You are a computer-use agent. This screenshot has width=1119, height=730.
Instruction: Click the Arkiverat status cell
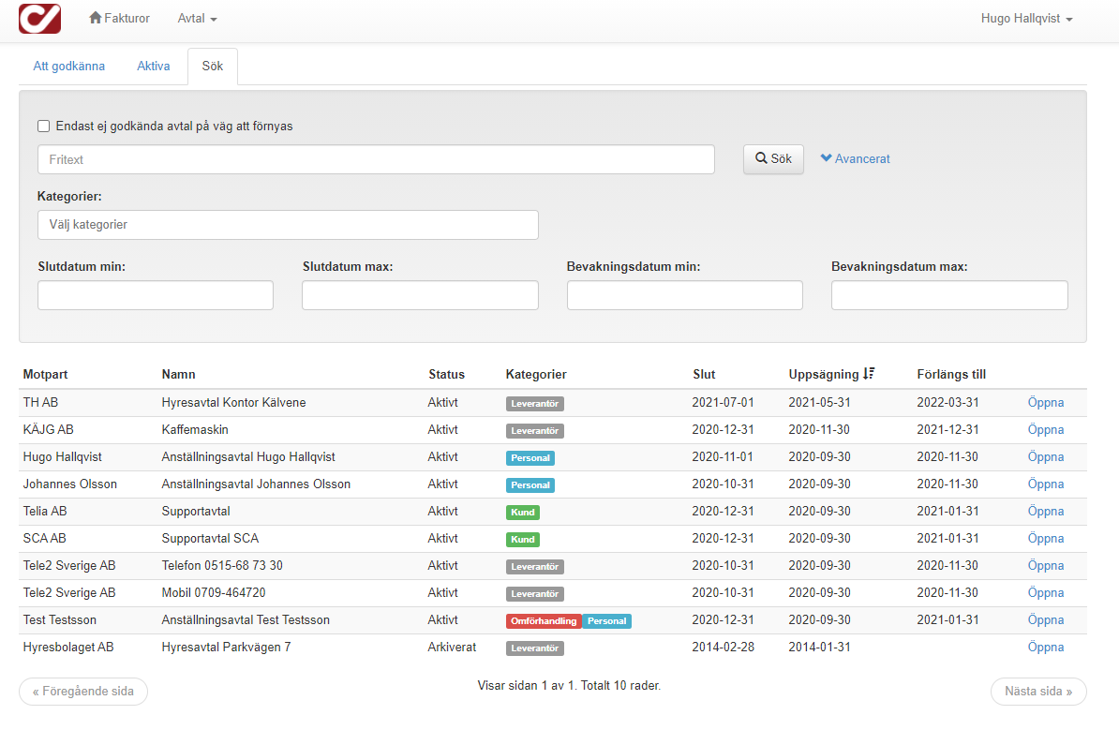pos(452,648)
